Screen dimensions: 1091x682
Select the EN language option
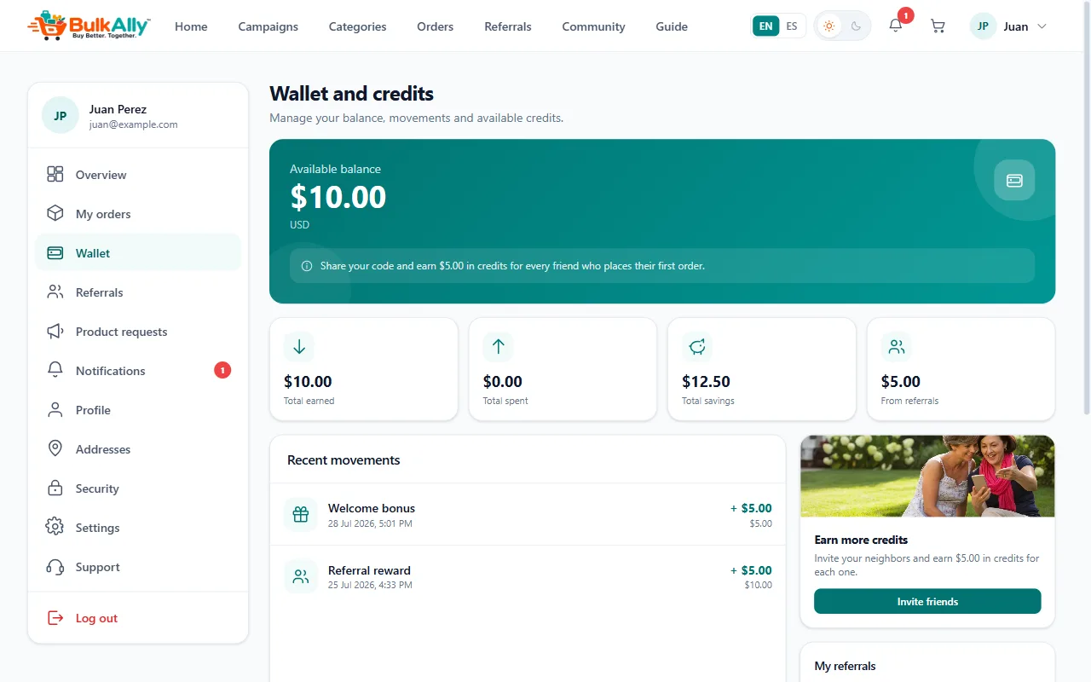pyautogui.click(x=766, y=26)
